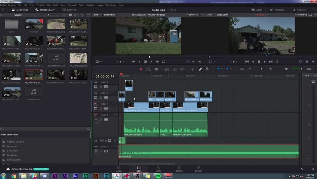Switch media pool to thumbnail grid view
The height and width of the screenshot is (179, 317).
(70, 15)
